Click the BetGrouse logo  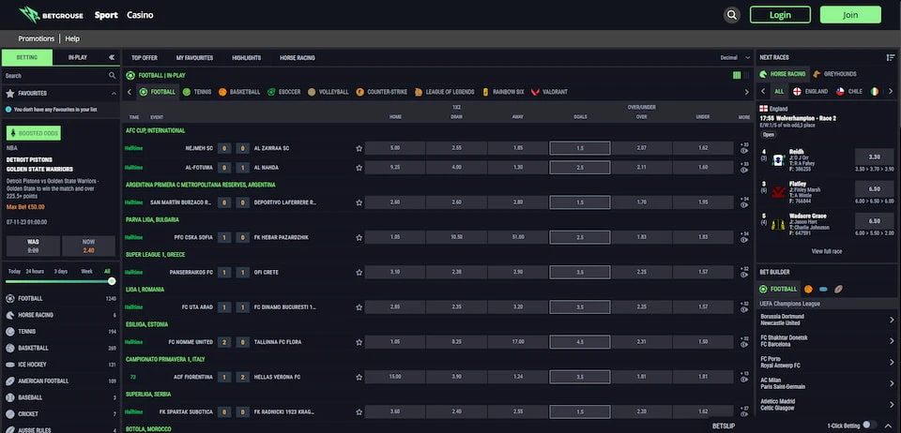click(x=51, y=15)
